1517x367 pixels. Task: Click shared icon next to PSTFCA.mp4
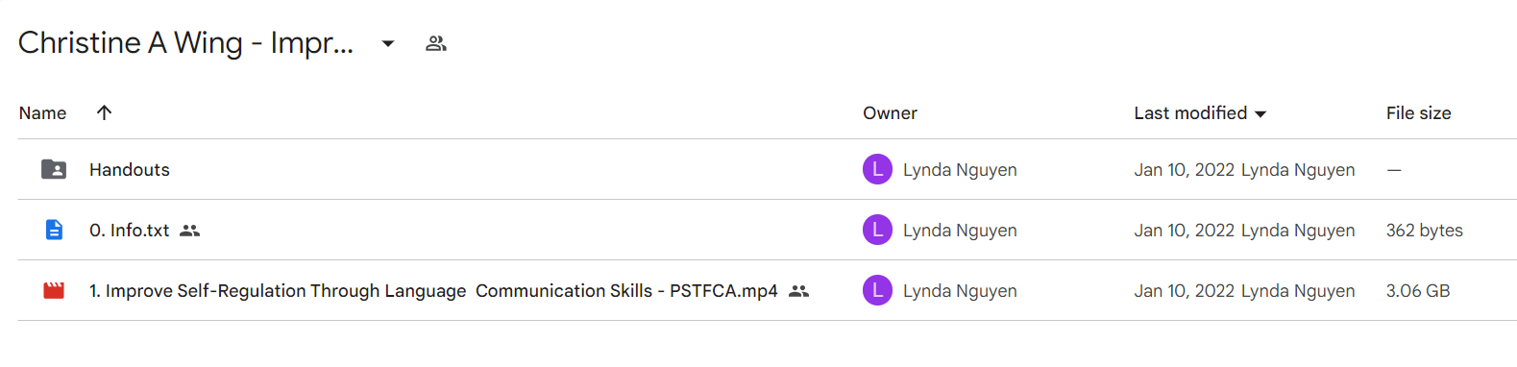click(x=798, y=291)
